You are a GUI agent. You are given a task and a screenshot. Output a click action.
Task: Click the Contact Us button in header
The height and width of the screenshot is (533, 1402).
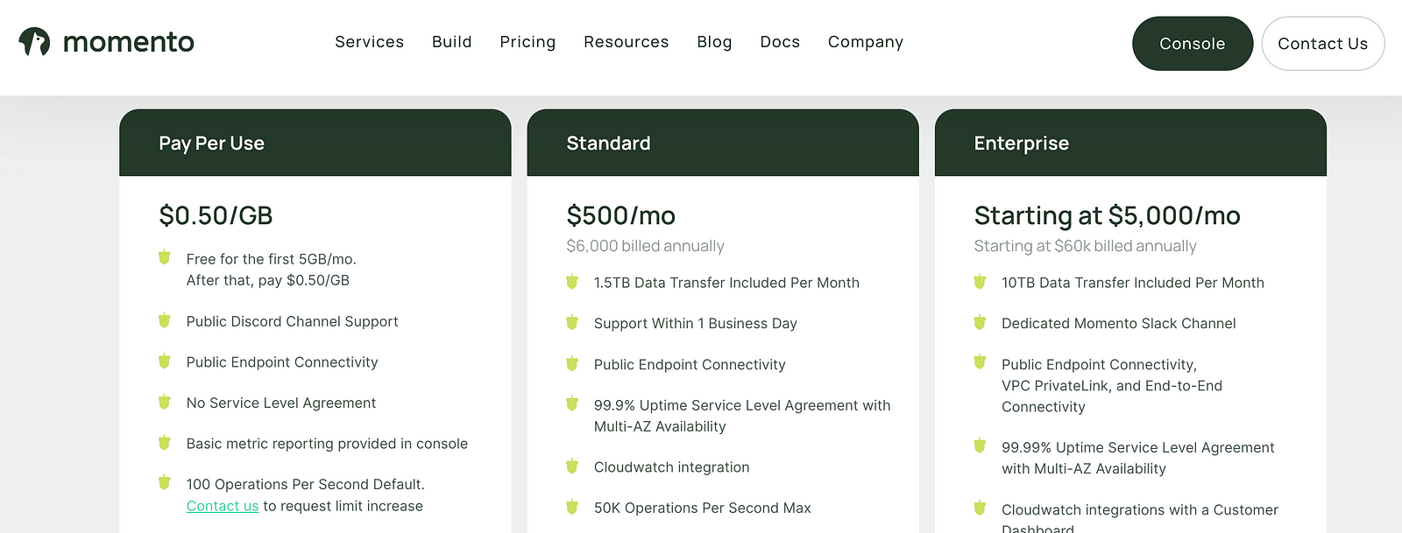coord(1322,44)
